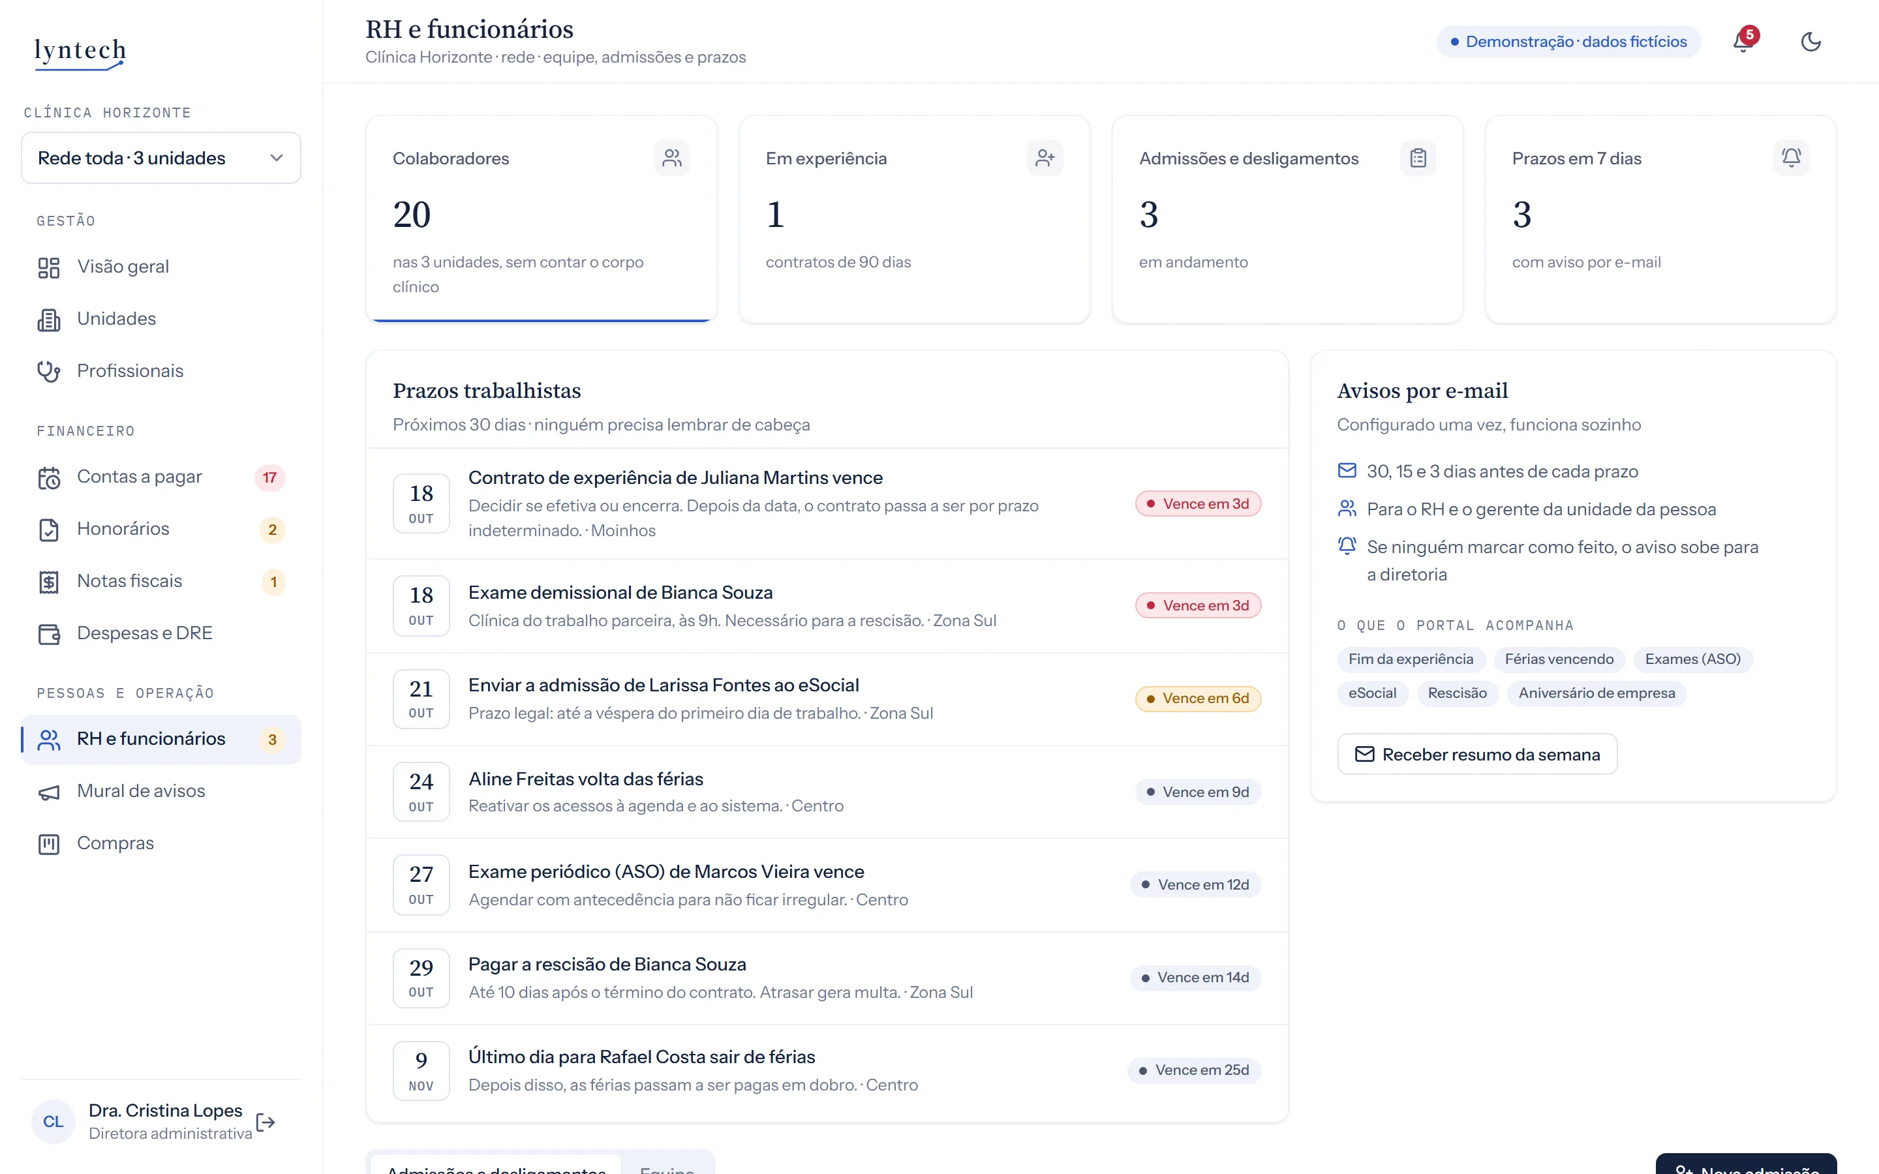Click the Exames (ASO) chip
Viewport: 1879px width, 1174px height.
[1692, 659]
